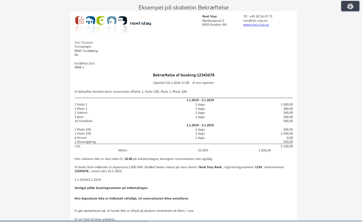Viewport: 362px width, 222px height.
Task: Click the recipient name "Test Testsen"
Action: point(84,43)
